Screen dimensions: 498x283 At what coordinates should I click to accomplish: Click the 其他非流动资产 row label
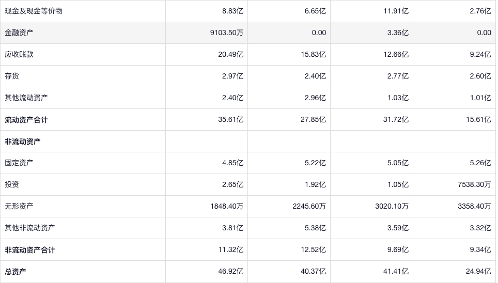coord(30,228)
